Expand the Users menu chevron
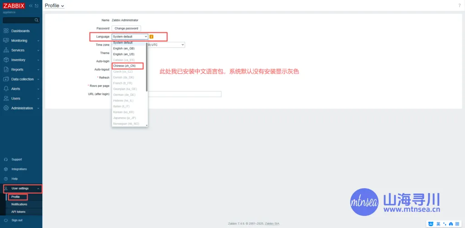Screen dimensions: 465x228 38,99
